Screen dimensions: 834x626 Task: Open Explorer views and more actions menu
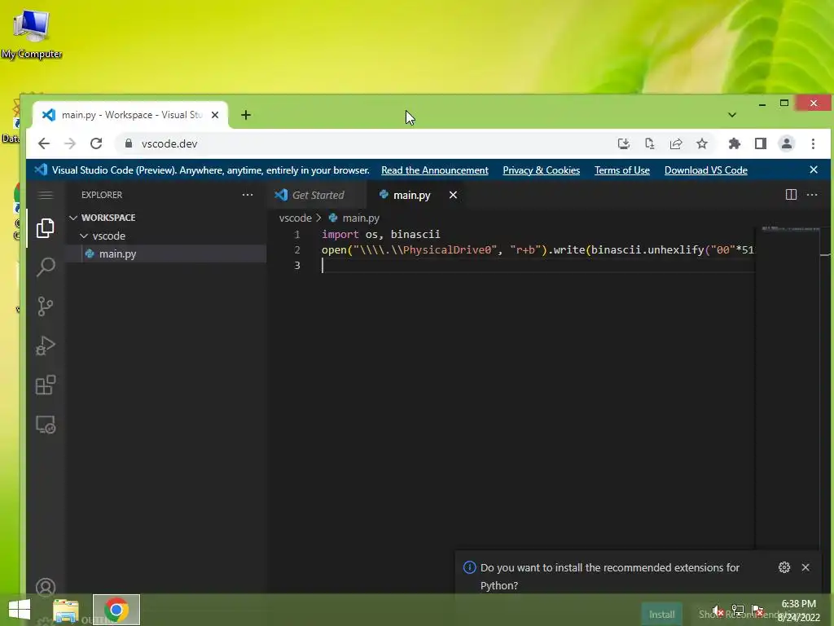pyautogui.click(x=248, y=195)
